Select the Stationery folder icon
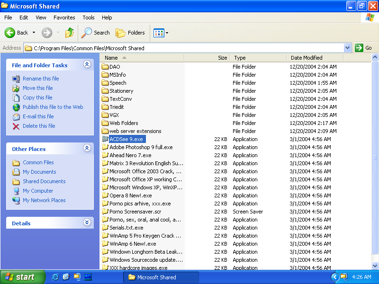This screenshot has width=379, height=284. [105, 91]
